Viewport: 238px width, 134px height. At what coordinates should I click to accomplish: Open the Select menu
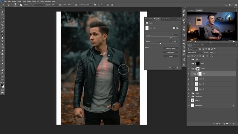(x=29, y=1)
